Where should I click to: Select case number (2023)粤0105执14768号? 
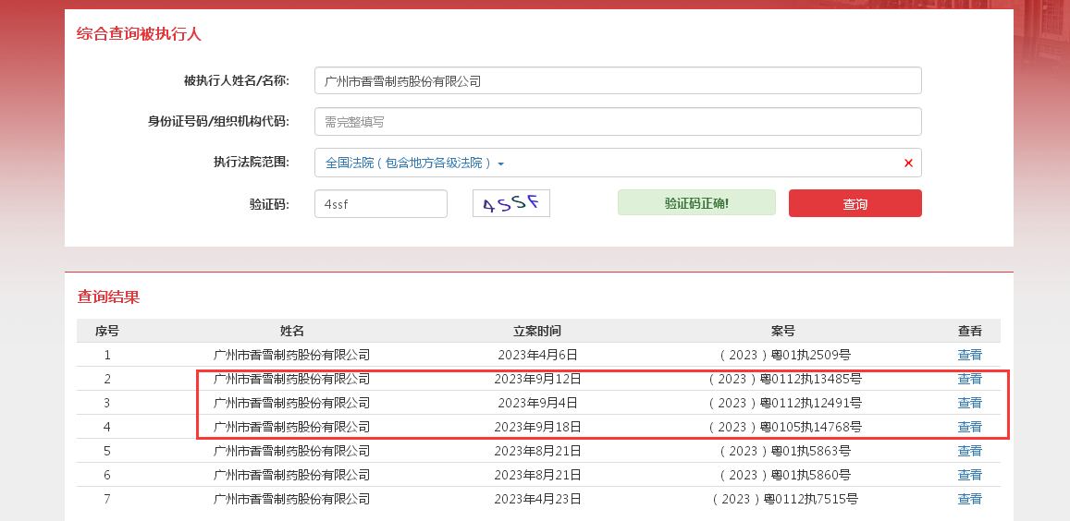tap(785, 426)
